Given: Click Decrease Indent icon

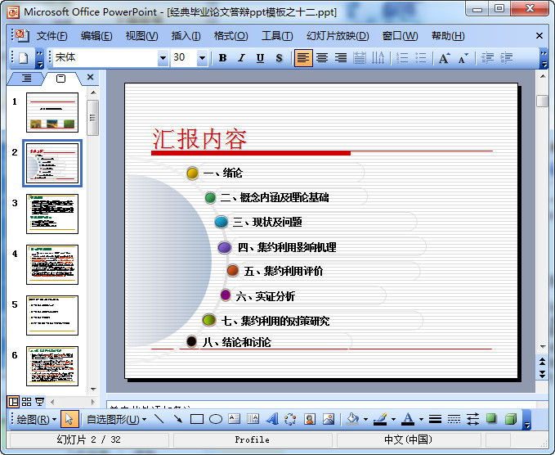Looking at the screenshot, I should [488, 58].
